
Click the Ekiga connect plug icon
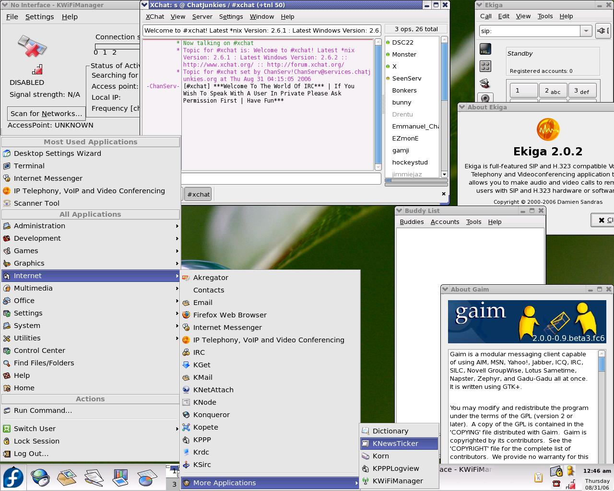[x=602, y=31]
